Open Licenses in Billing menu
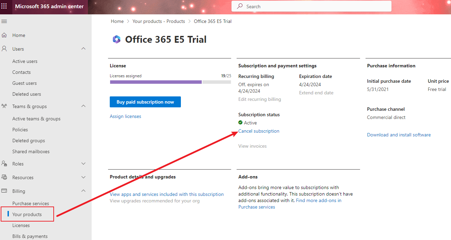The image size is (451, 240). pyautogui.click(x=21, y=225)
